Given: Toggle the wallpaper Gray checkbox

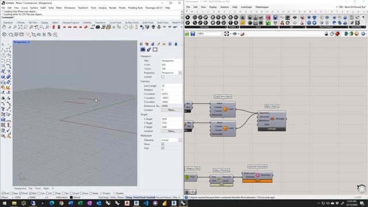Looking at the screenshot, I should 163,148.
